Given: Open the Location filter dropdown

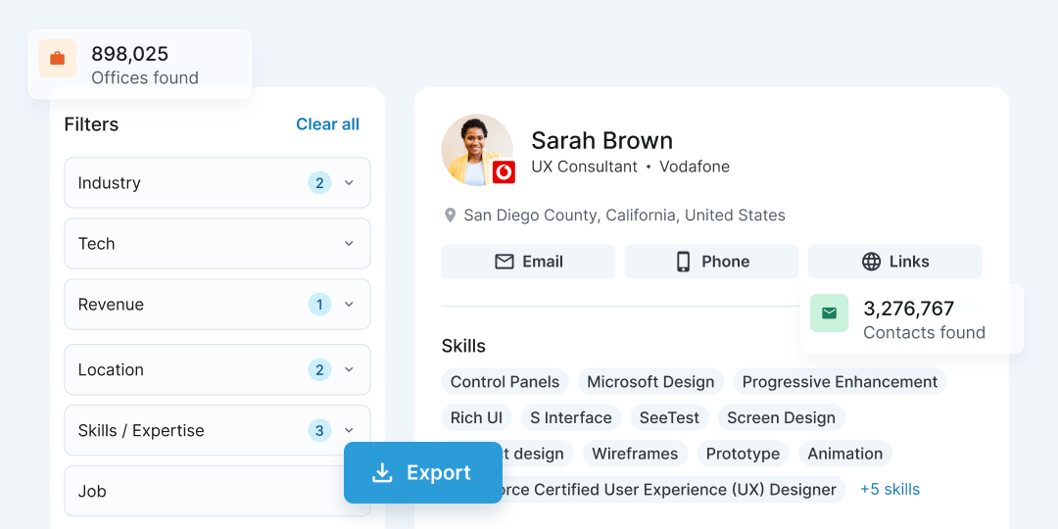Looking at the screenshot, I should [349, 370].
